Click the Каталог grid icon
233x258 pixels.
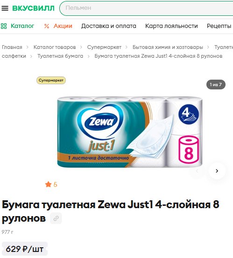tap(4, 26)
